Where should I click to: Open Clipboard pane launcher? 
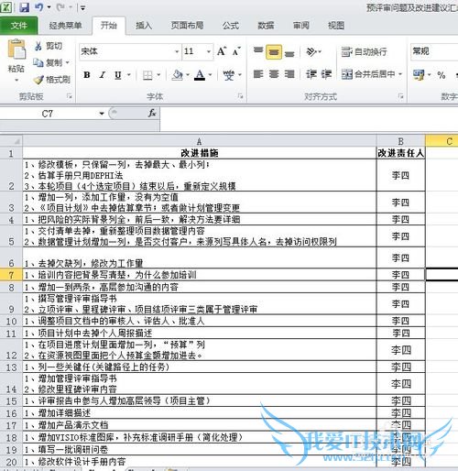pos(70,96)
